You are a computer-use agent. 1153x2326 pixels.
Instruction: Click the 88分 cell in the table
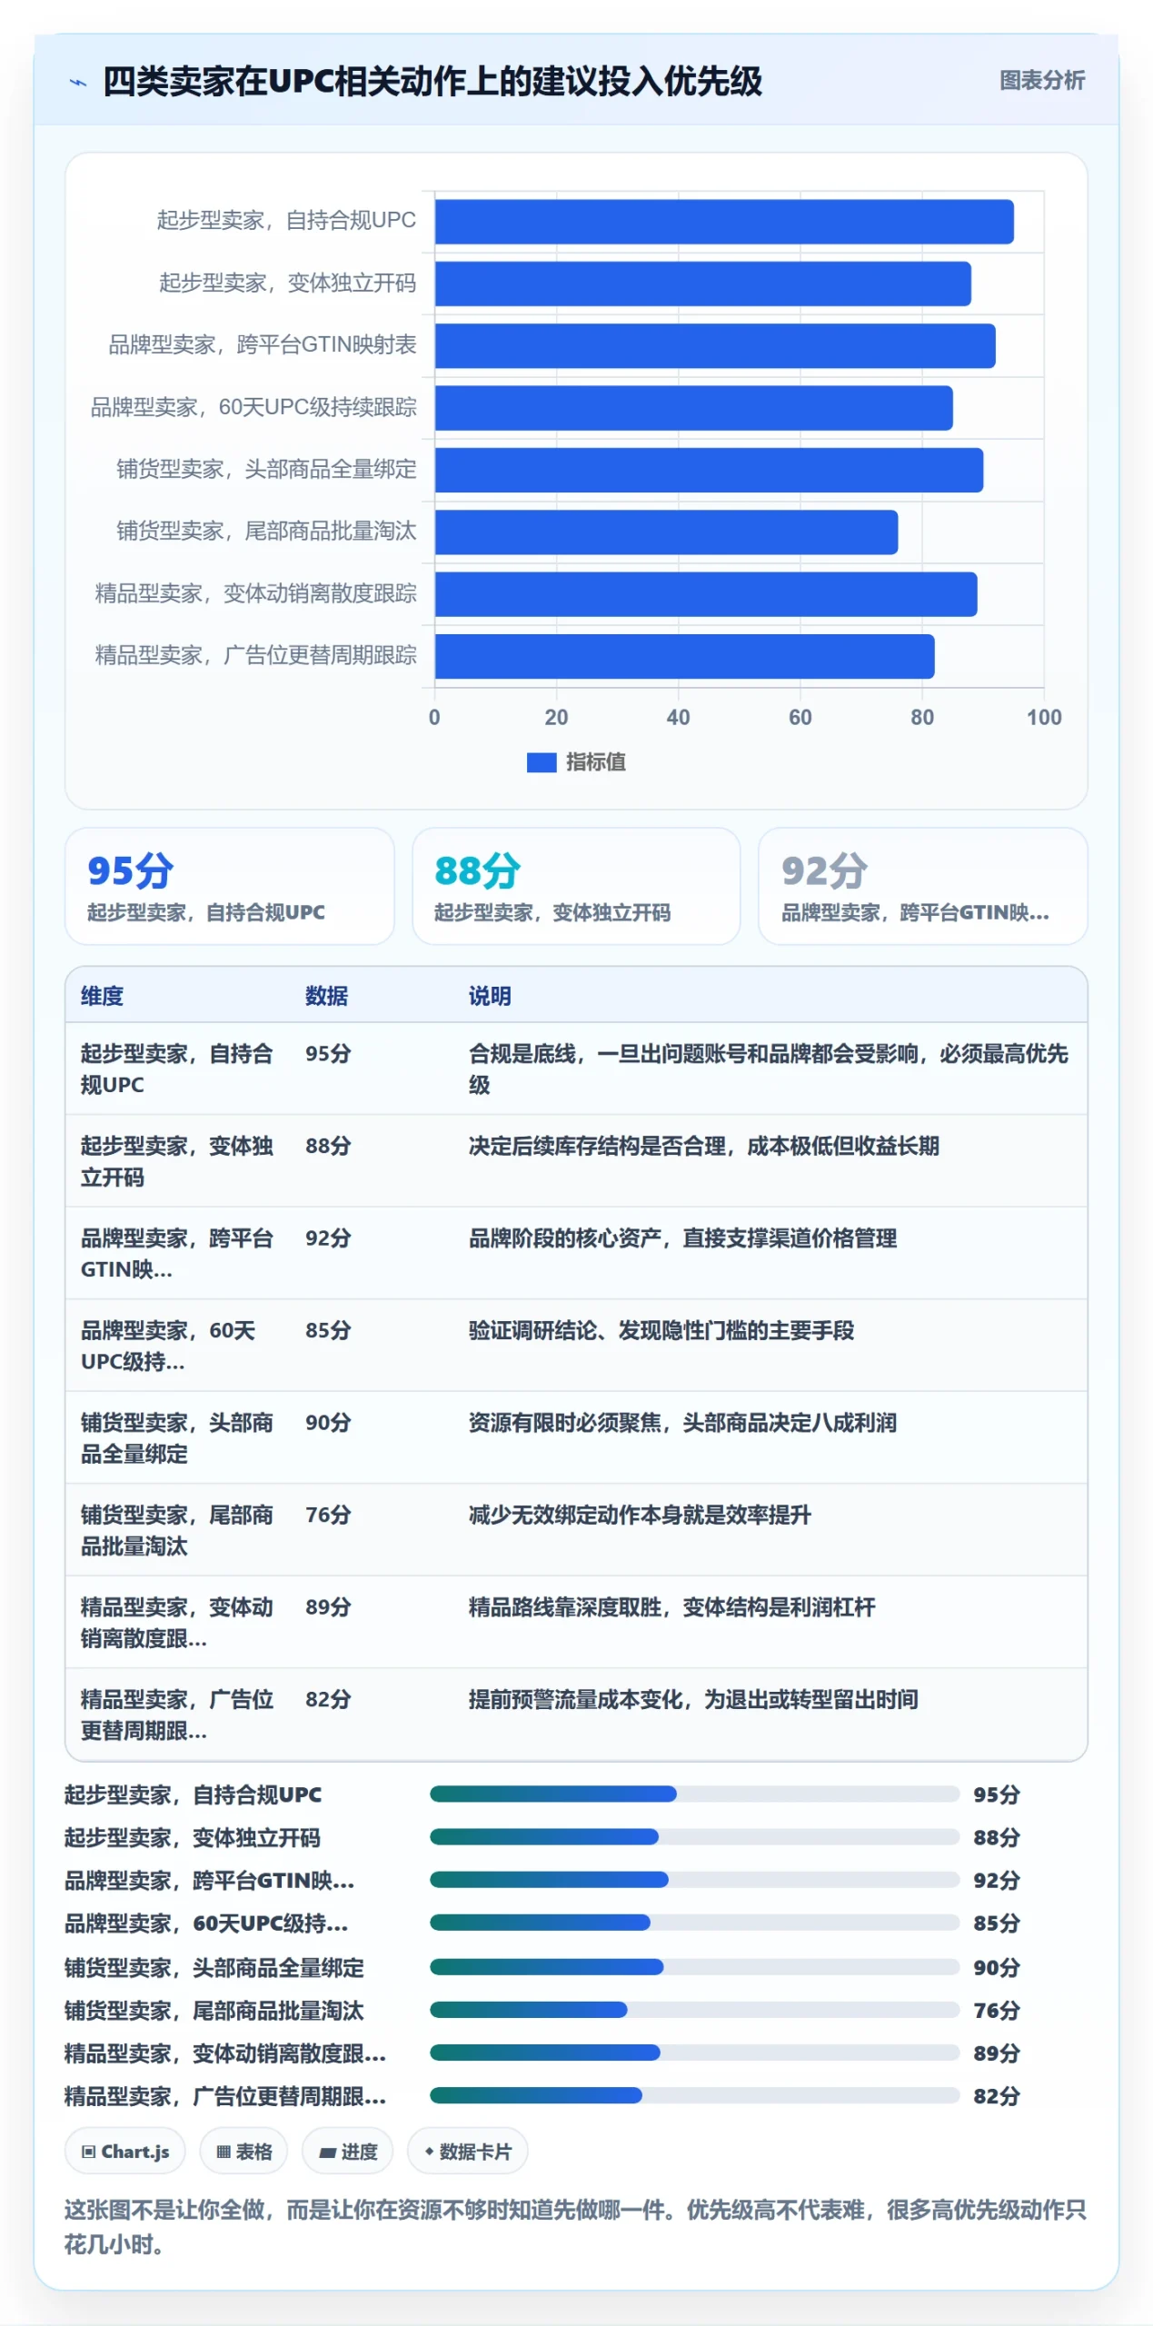click(x=328, y=1145)
